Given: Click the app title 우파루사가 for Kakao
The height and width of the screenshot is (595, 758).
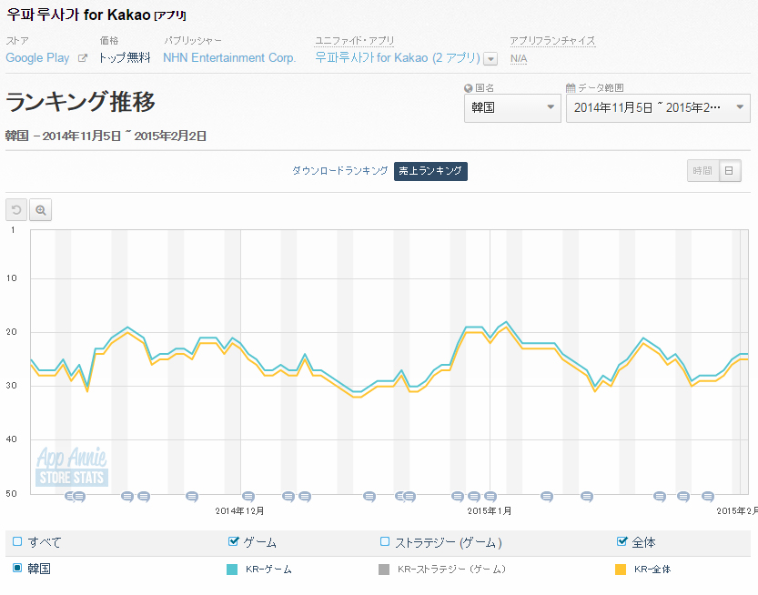Looking at the screenshot, I should tap(79, 15).
